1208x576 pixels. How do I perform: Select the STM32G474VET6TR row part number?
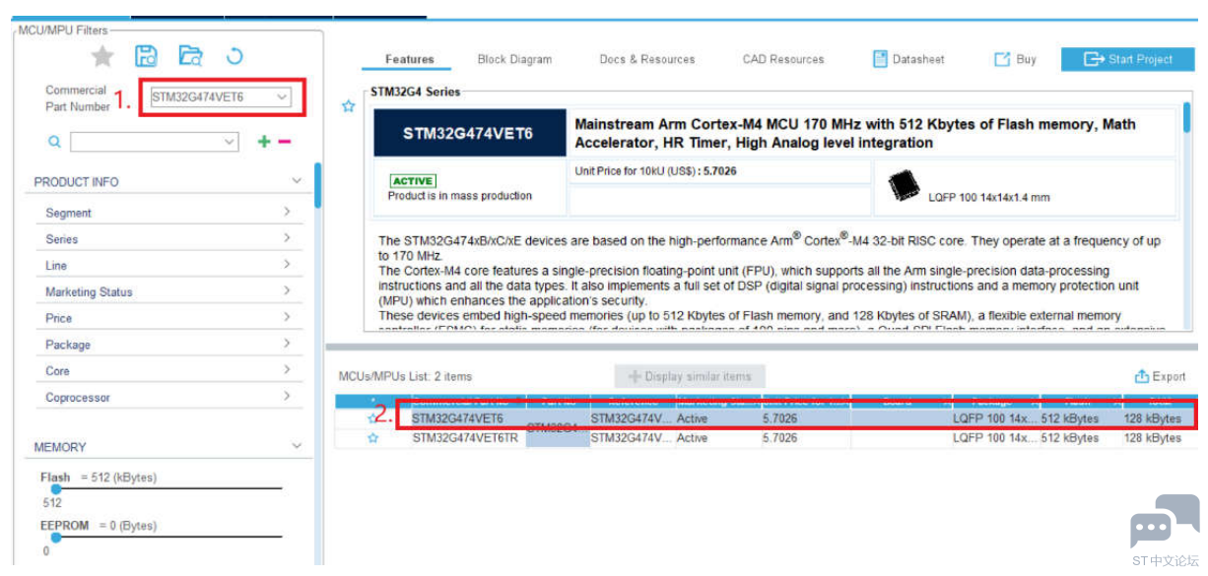pyautogui.click(x=465, y=438)
